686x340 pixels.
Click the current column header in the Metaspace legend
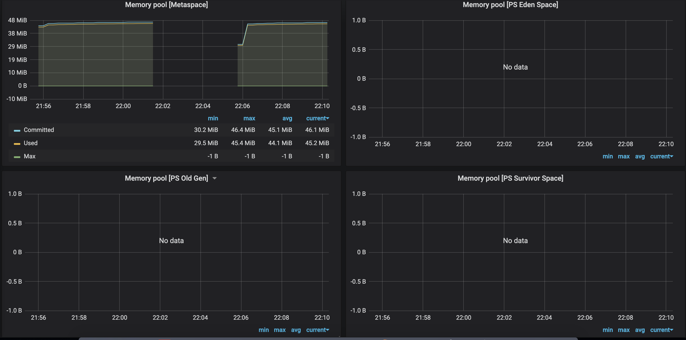tap(317, 118)
